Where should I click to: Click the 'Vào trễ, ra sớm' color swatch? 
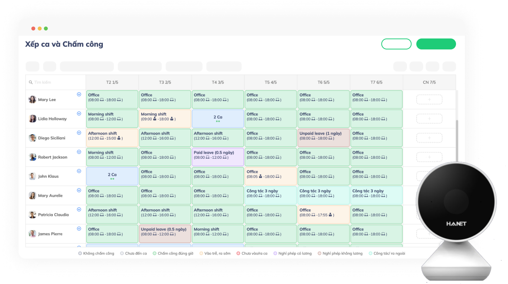click(x=201, y=254)
